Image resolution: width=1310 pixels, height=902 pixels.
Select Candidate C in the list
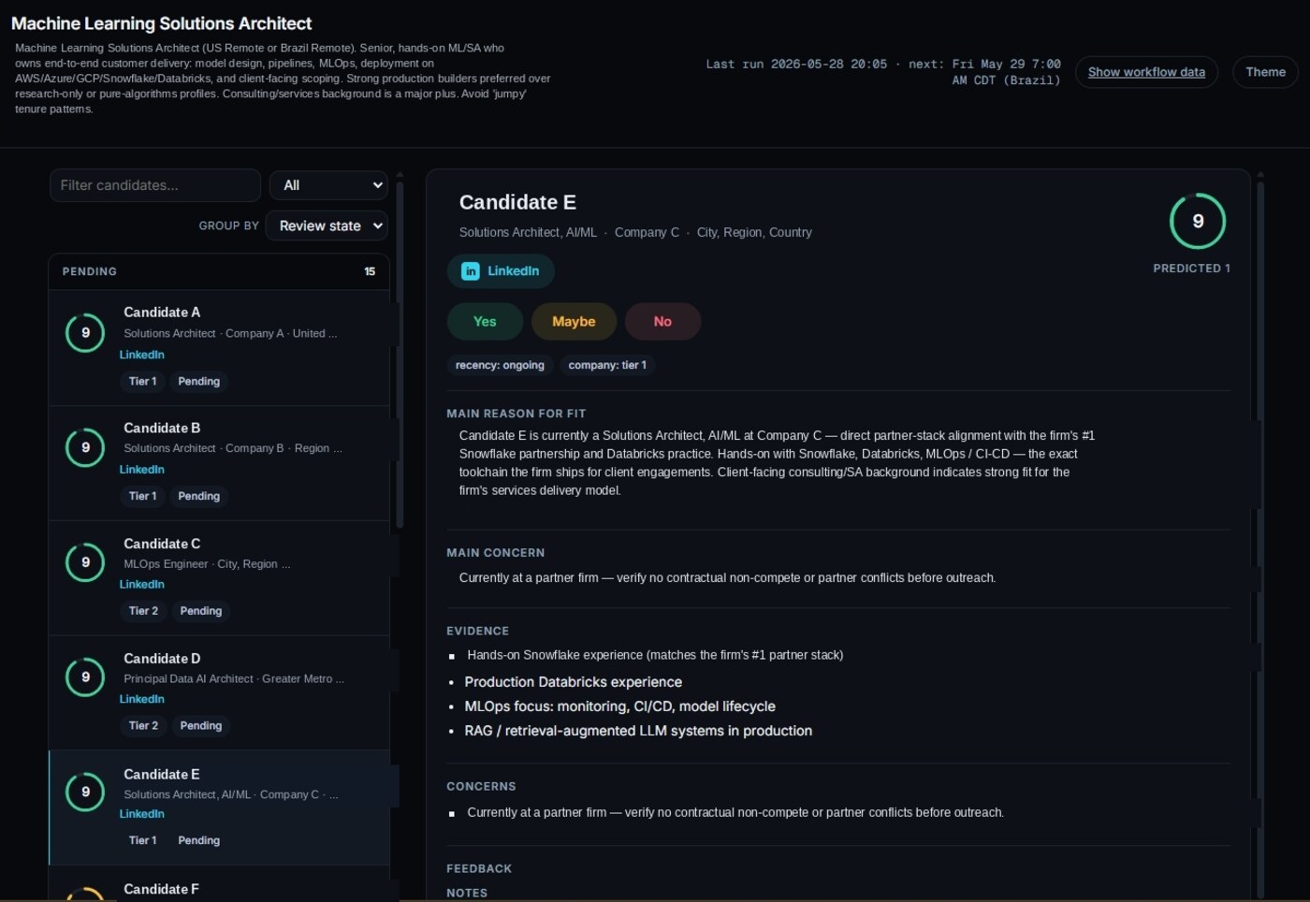point(219,578)
